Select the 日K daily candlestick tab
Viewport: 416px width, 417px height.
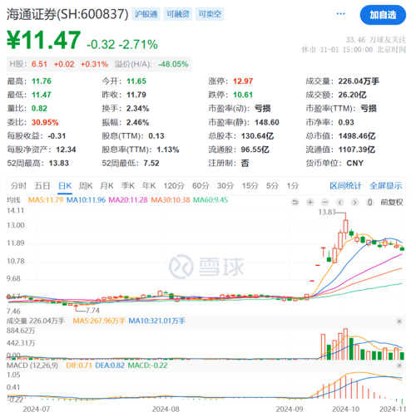coord(65,186)
